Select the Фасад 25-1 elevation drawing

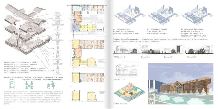(x=126, y=49)
